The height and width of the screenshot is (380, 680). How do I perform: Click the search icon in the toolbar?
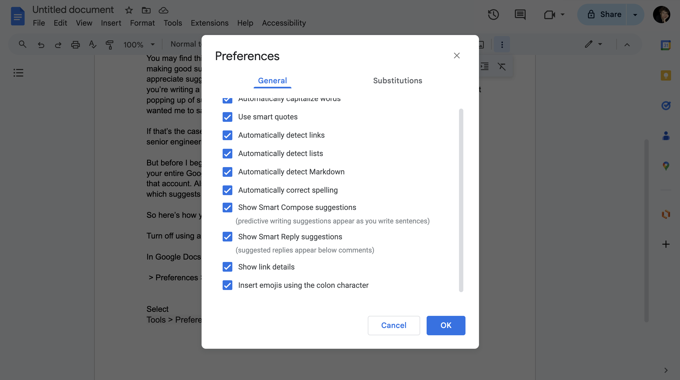[x=22, y=44]
